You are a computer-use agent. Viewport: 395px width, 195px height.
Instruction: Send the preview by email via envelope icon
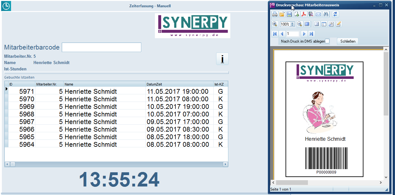coord(318,14)
